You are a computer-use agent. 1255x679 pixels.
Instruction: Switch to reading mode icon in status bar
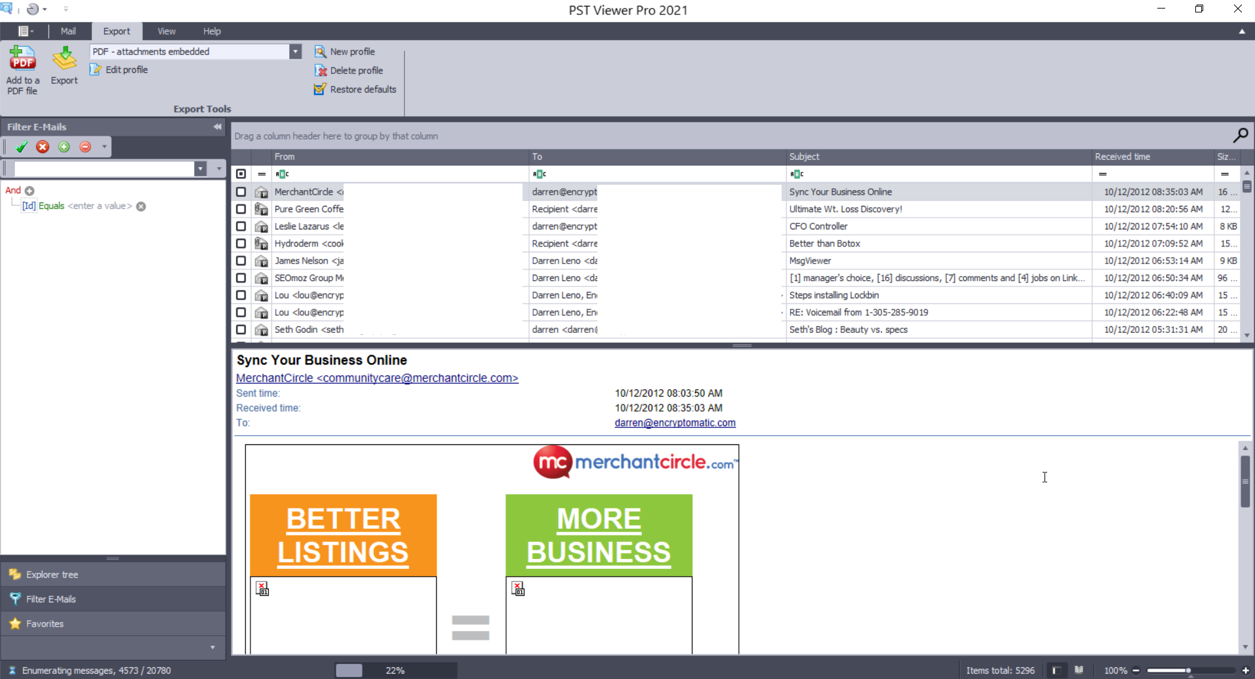[1079, 670]
